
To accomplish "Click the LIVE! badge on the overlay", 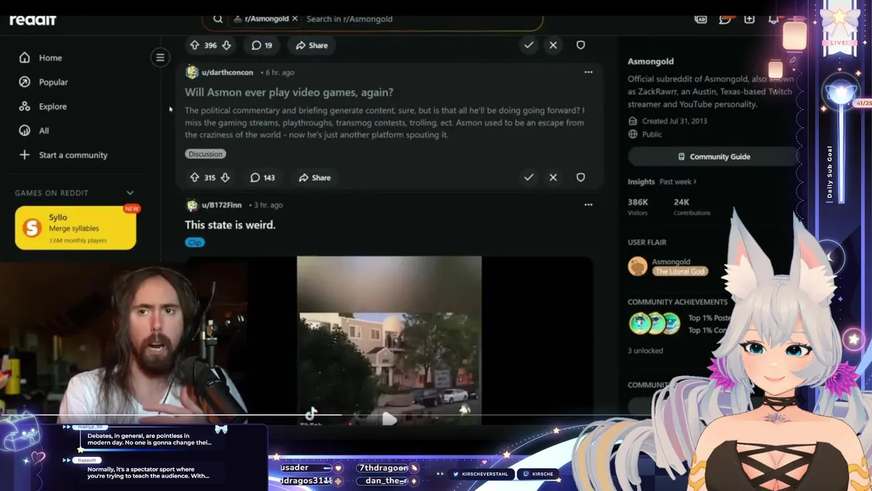I will 840,42.
